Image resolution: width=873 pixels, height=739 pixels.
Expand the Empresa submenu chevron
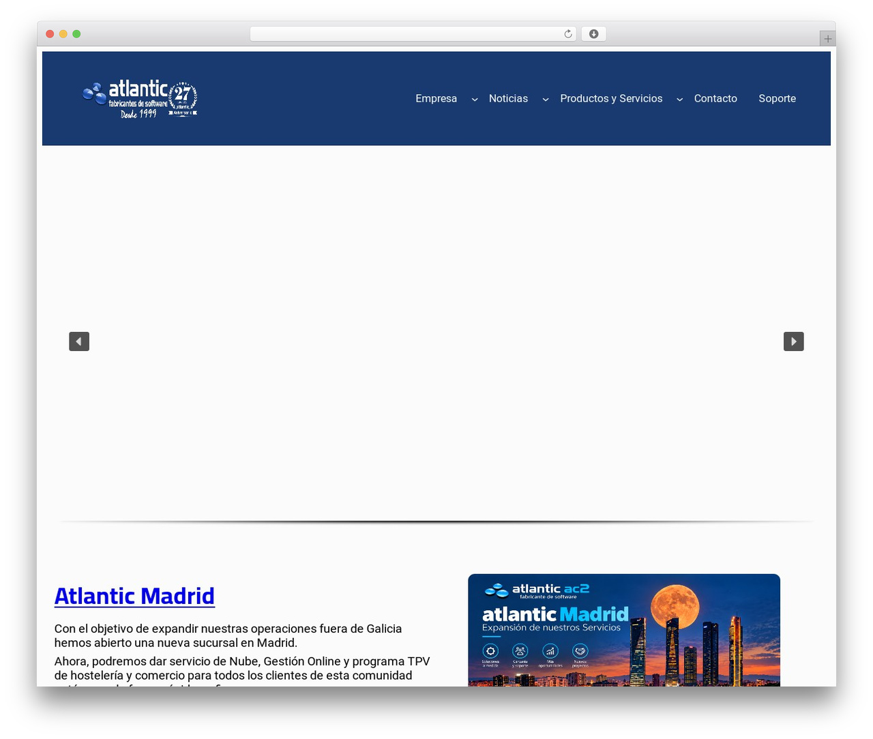pos(475,100)
